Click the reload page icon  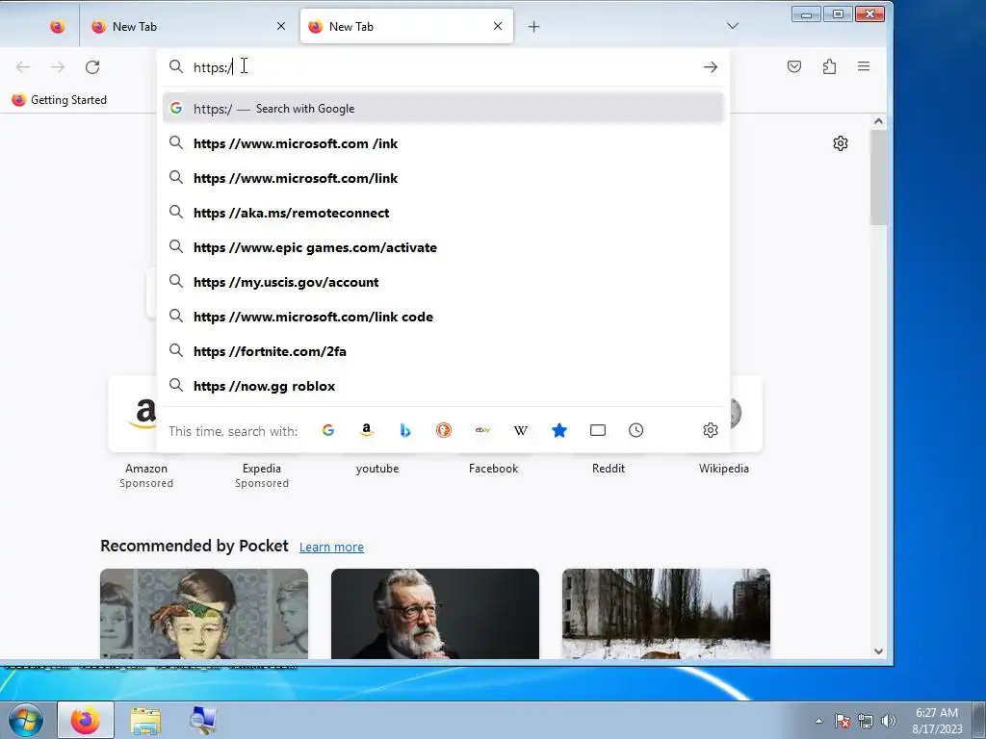pyautogui.click(x=92, y=67)
